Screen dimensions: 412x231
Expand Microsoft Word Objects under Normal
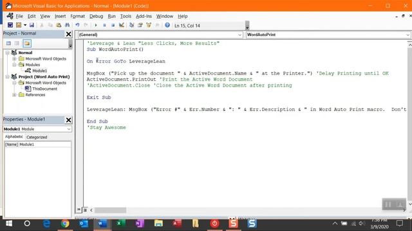tap(14, 58)
